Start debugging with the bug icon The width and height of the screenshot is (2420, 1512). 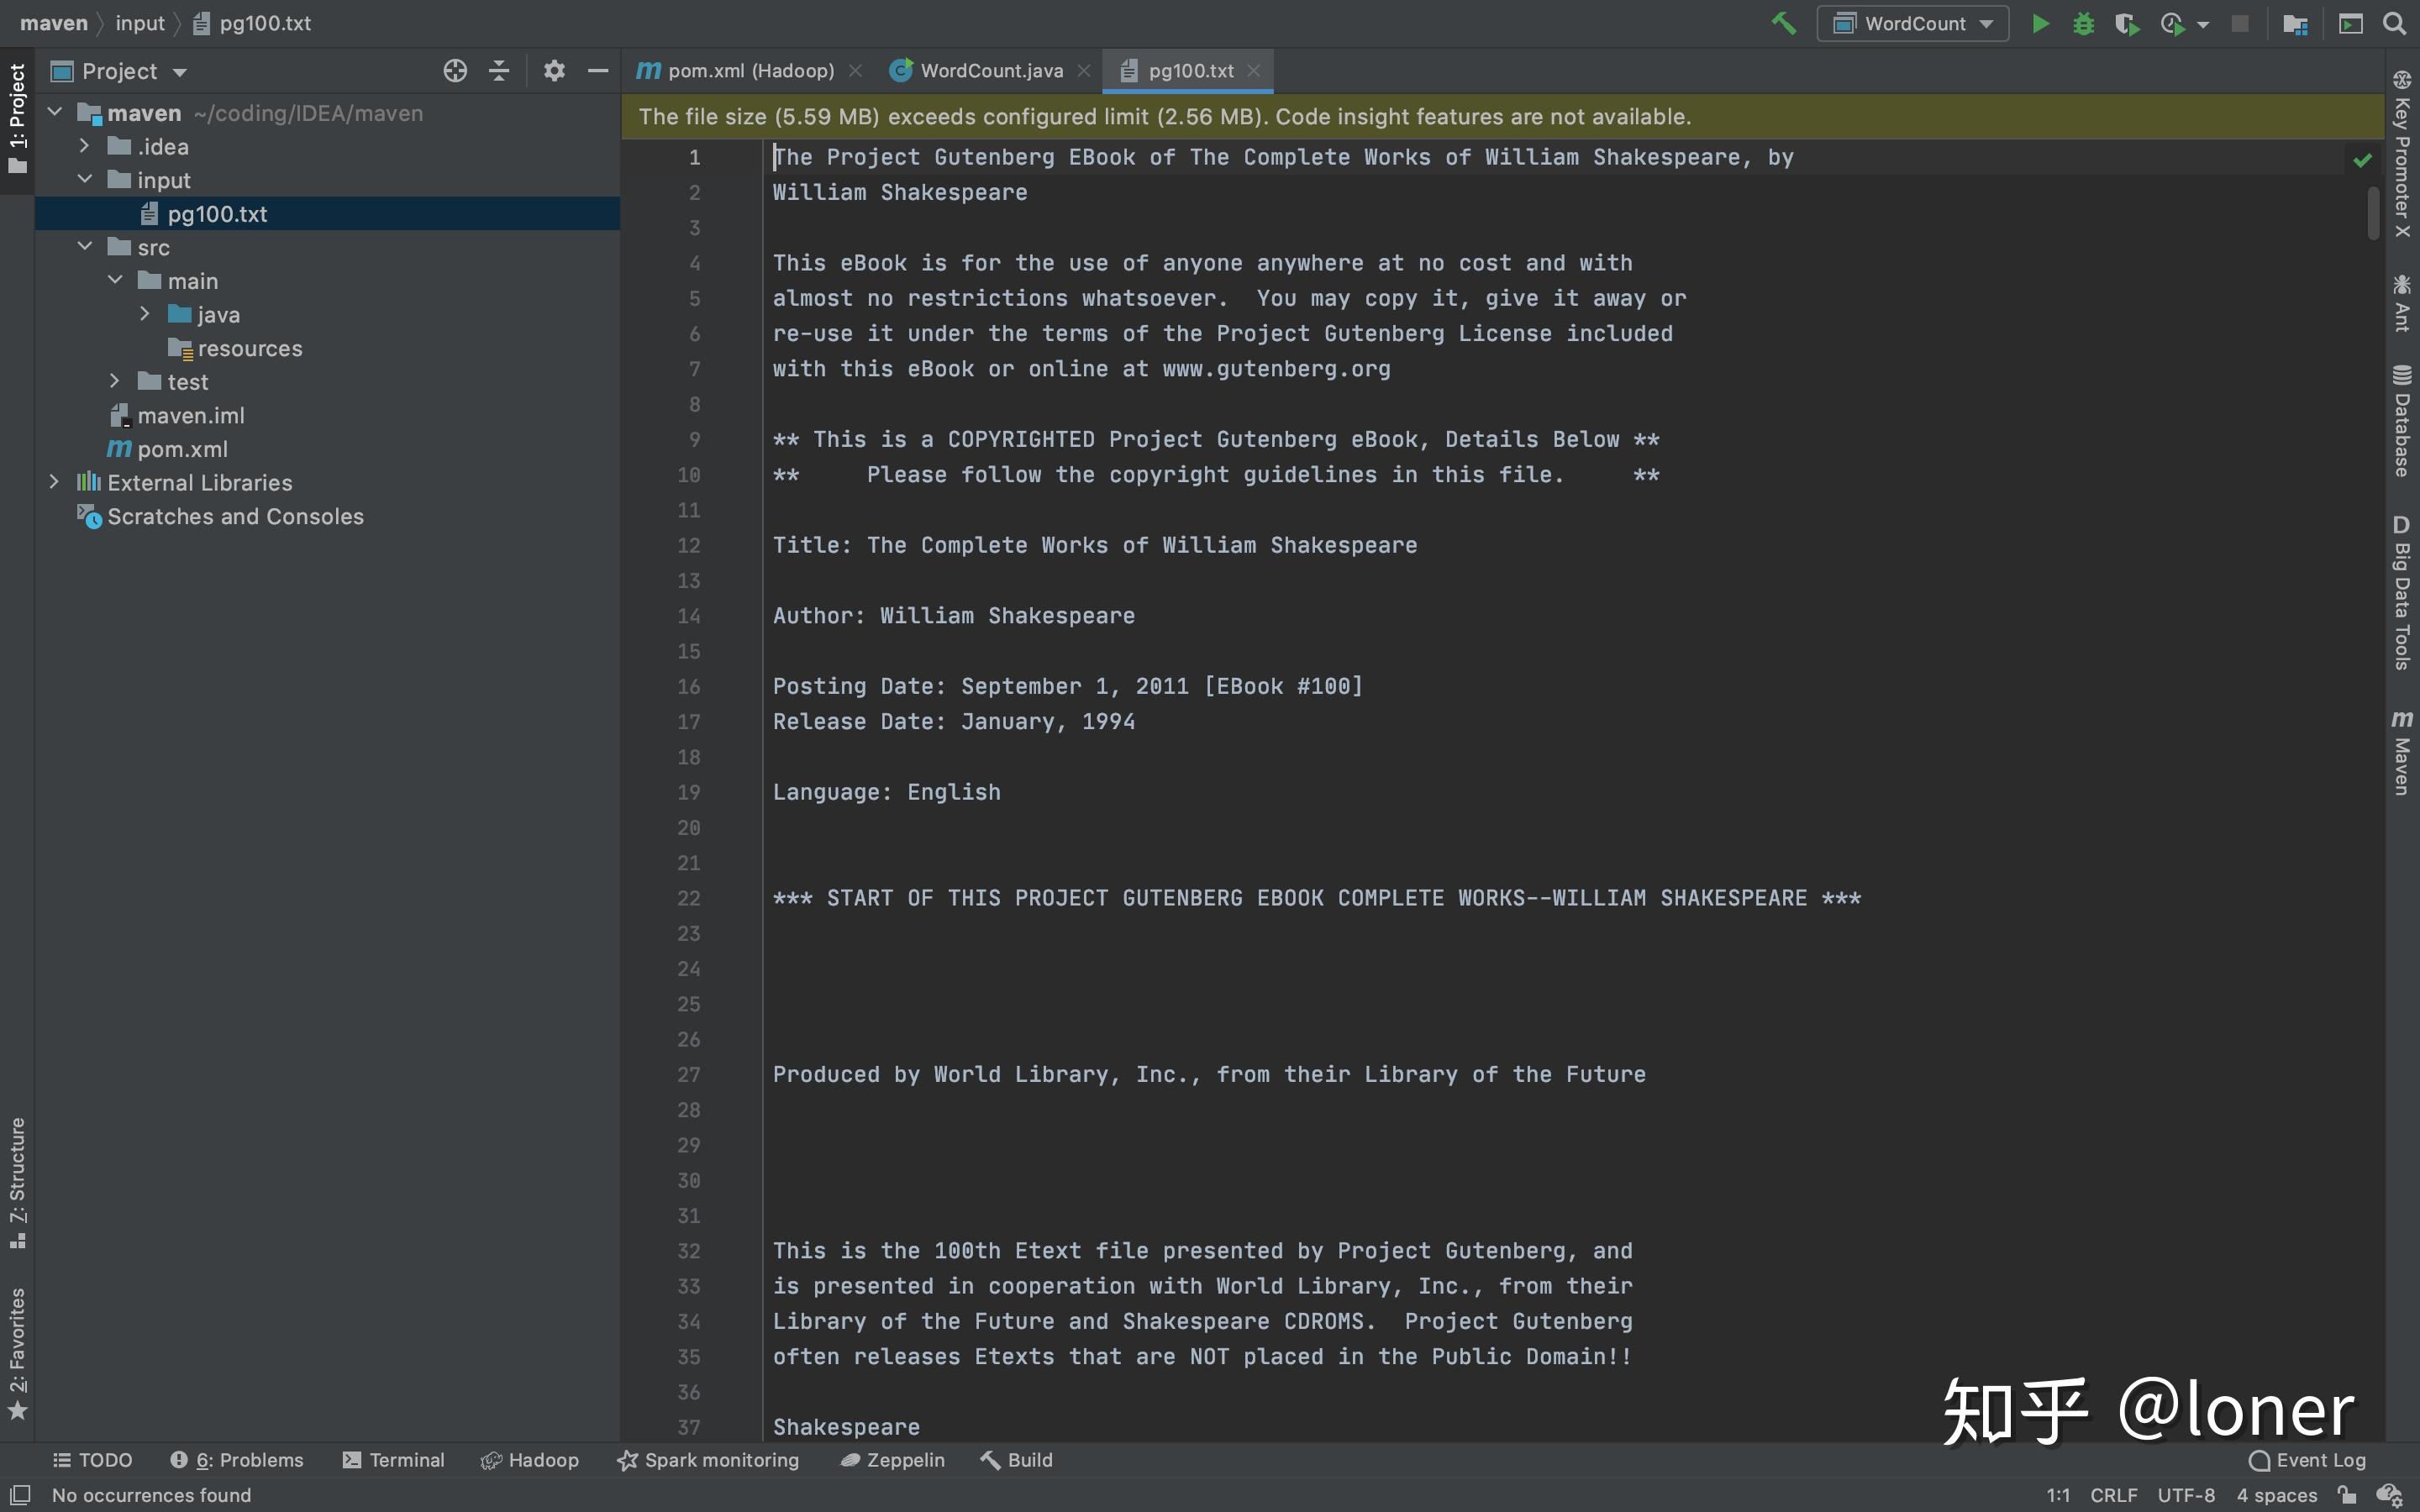[2083, 23]
